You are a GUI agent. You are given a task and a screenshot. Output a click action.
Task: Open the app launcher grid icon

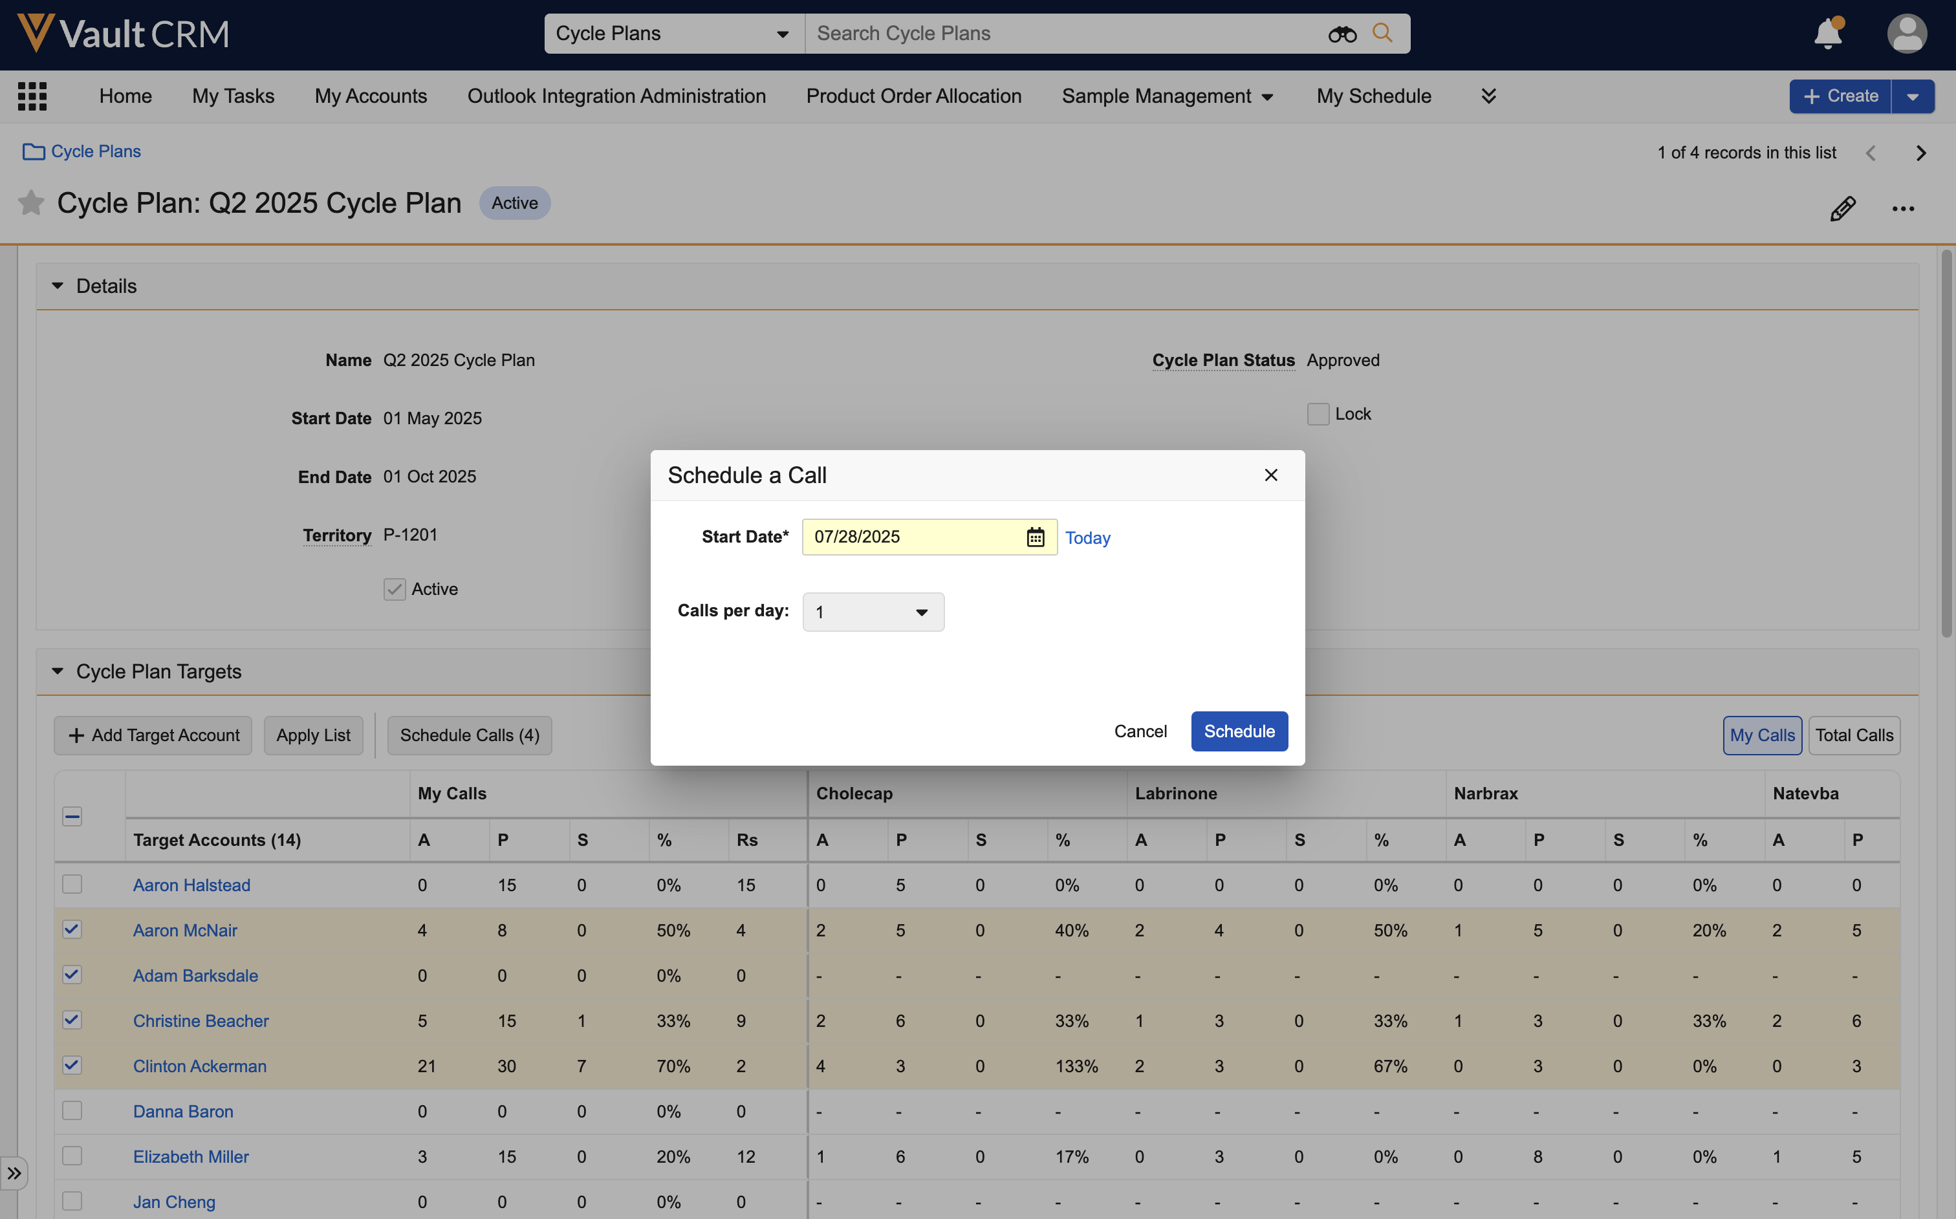pos(32,96)
